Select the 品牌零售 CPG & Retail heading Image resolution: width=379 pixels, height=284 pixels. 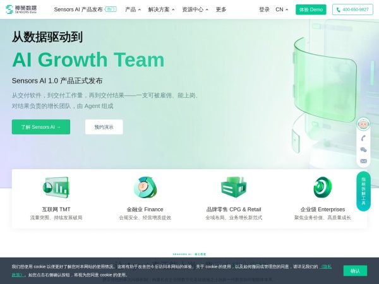click(234, 210)
